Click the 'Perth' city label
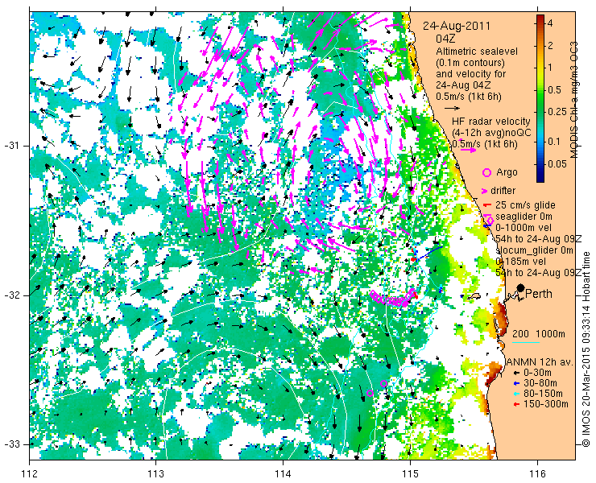The width and height of the screenshot is (596, 483). click(x=539, y=294)
